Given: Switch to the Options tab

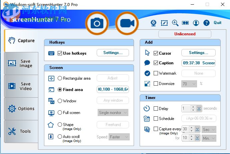Looking at the screenshot, I should point(21,109).
